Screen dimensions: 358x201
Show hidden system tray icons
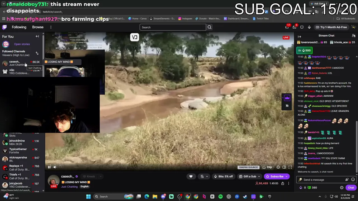tap(320, 197)
